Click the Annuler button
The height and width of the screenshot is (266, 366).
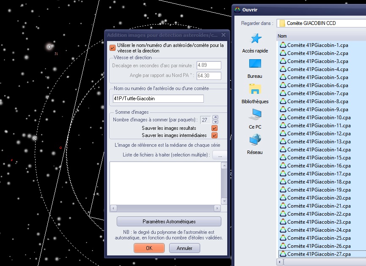coord(184,248)
